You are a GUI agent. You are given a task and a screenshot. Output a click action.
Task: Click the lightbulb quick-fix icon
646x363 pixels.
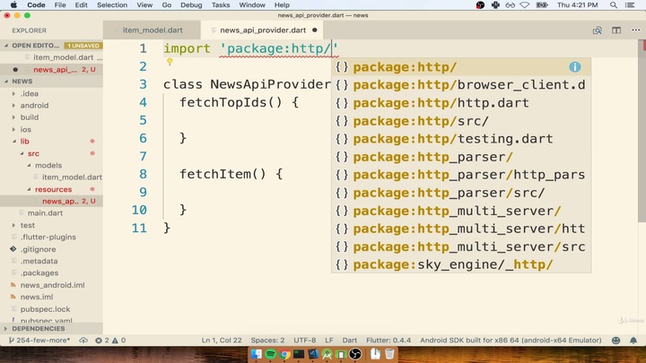pyautogui.click(x=169, y=62)
